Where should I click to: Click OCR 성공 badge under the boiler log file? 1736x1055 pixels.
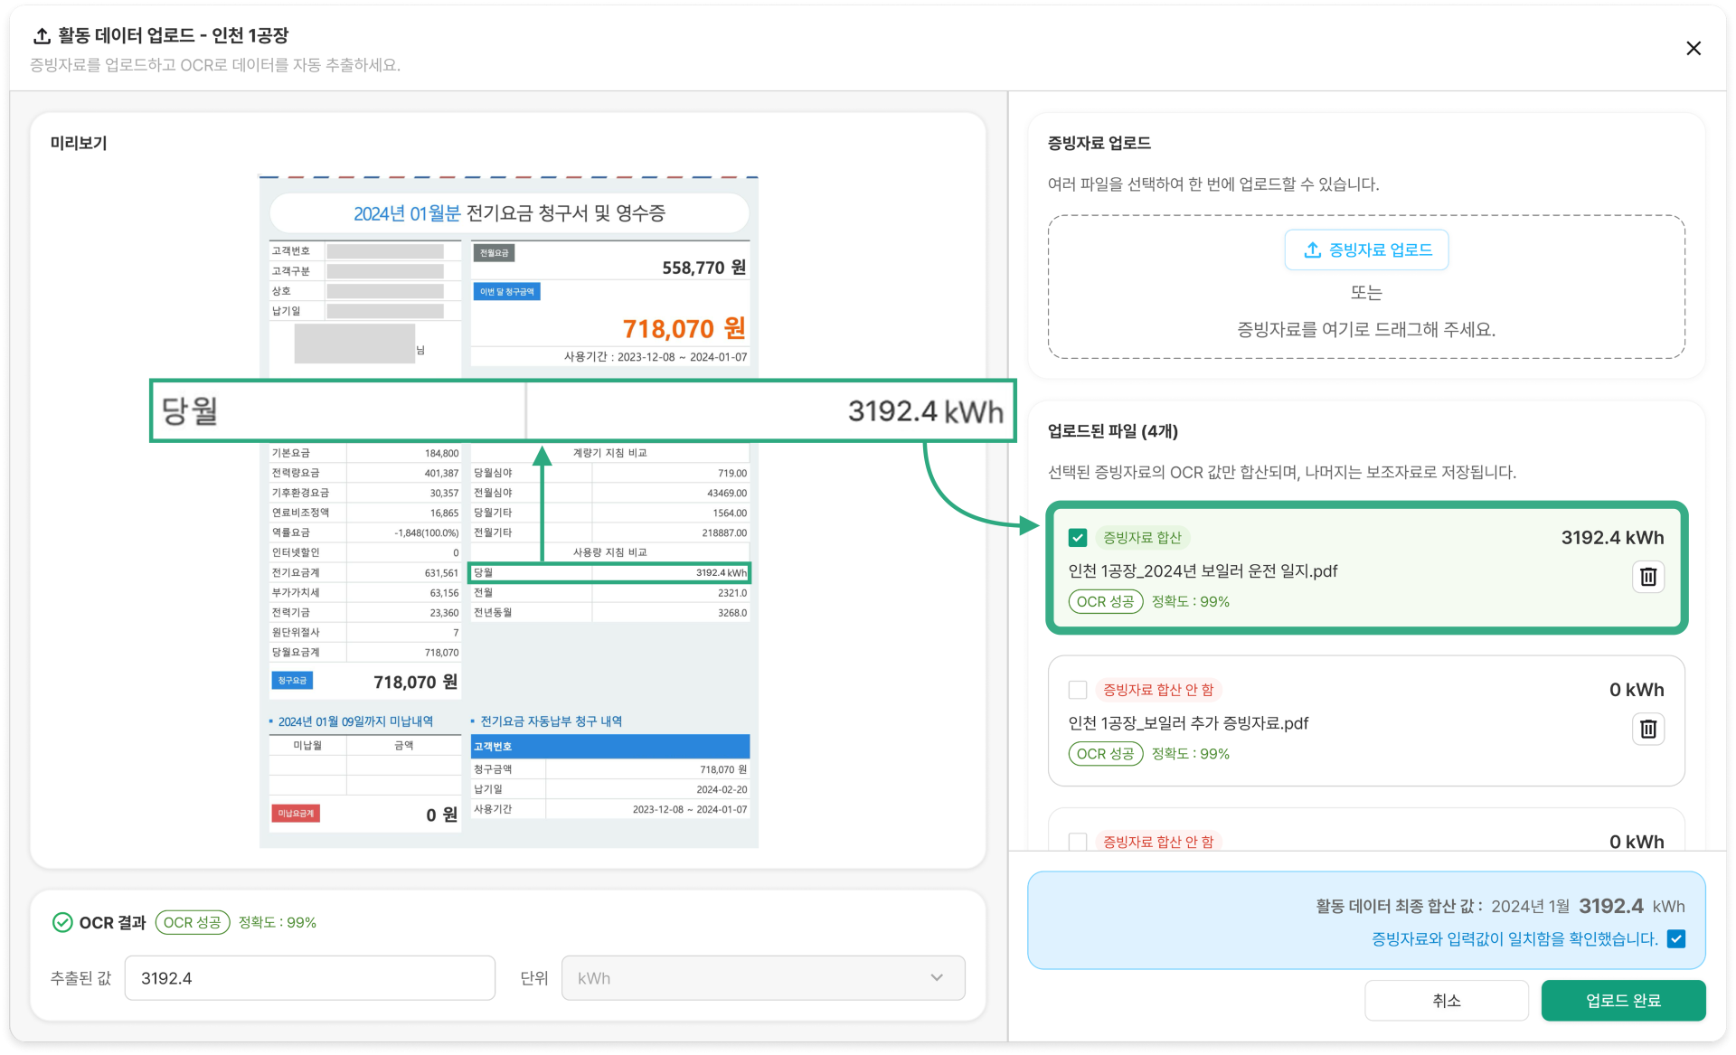(1105, 601)
